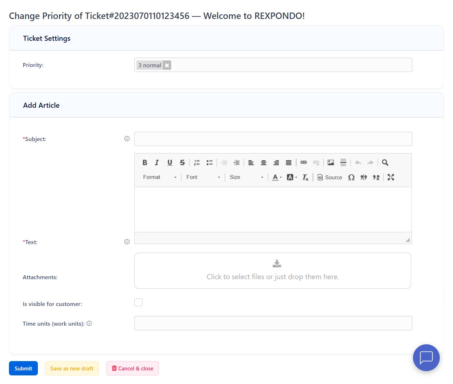Click the attachments drop zone

pyautogui.click(x=273, y=271)
